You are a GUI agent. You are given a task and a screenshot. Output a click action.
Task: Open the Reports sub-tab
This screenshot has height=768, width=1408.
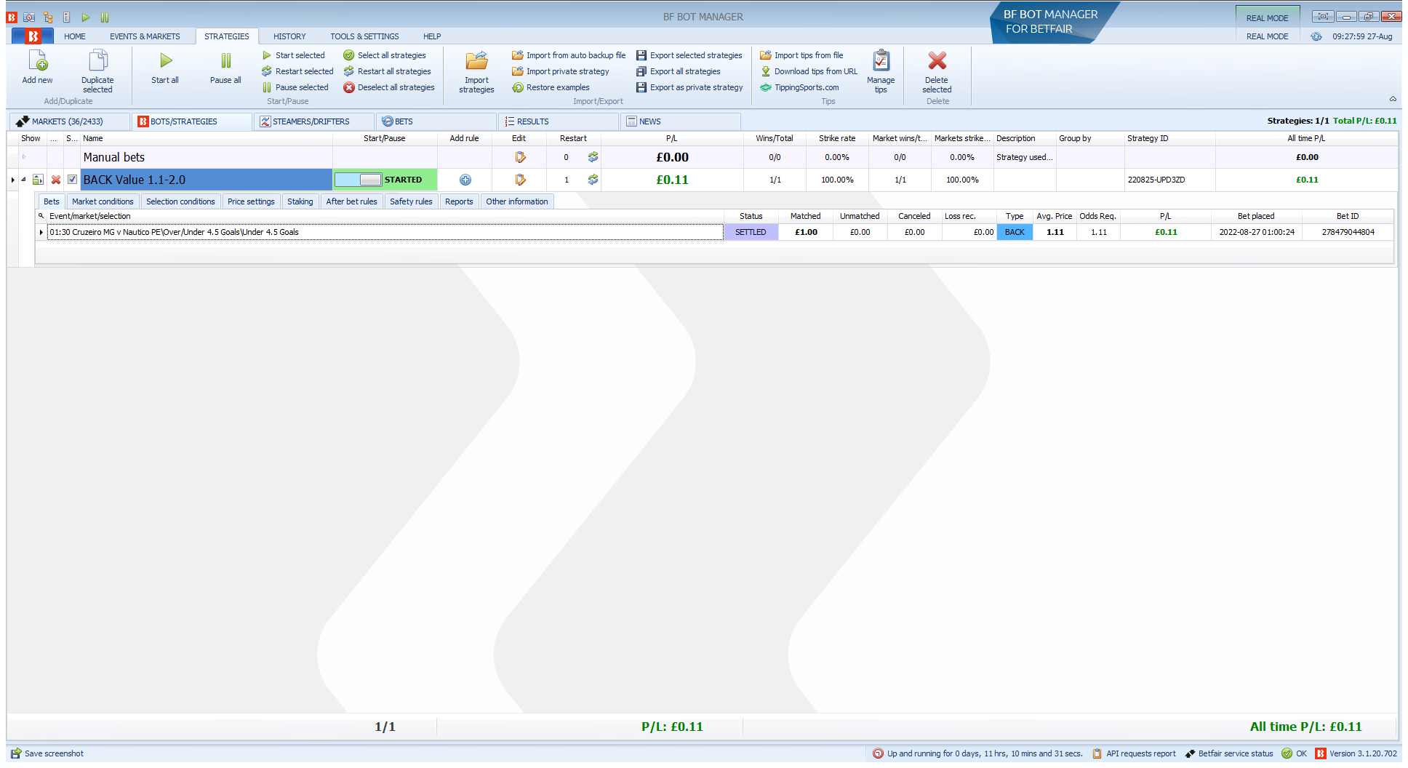point(459,201)
